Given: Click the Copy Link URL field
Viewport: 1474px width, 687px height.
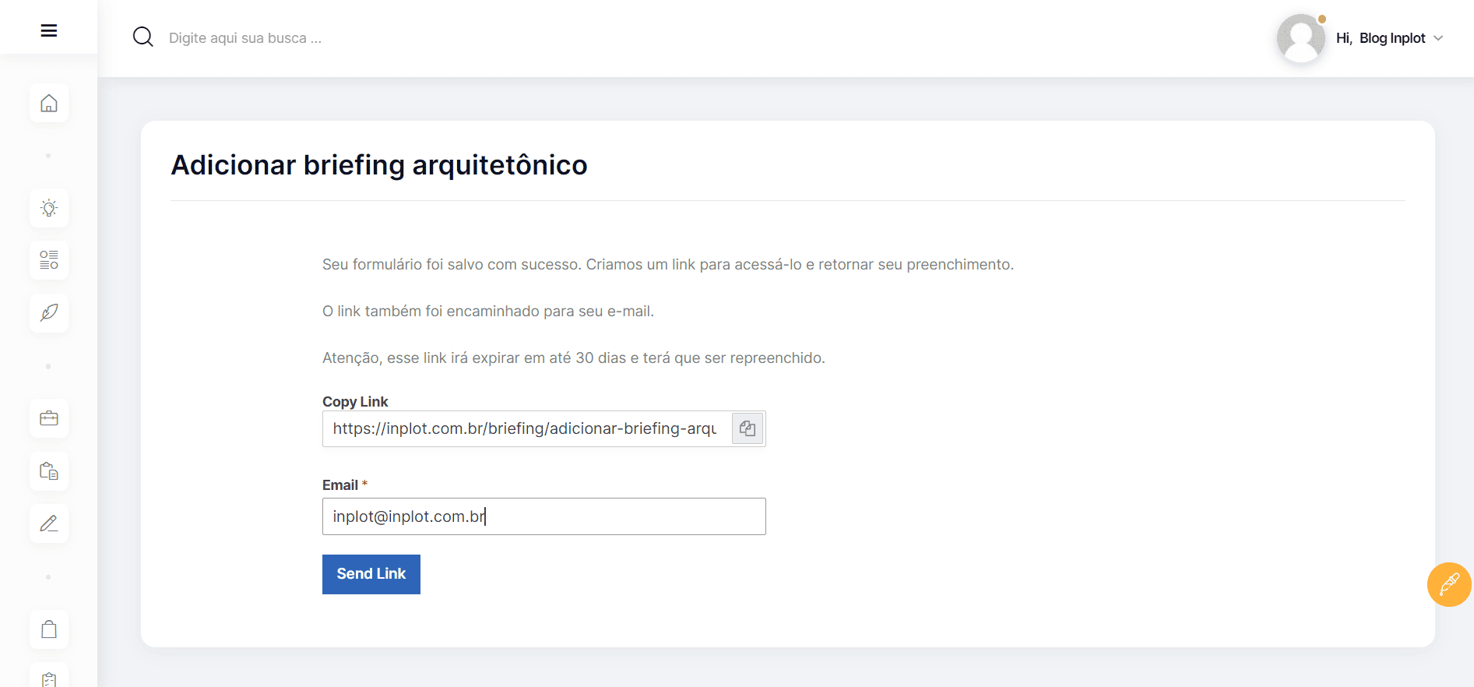Looking at the screenshot, I should coord(527,428).
